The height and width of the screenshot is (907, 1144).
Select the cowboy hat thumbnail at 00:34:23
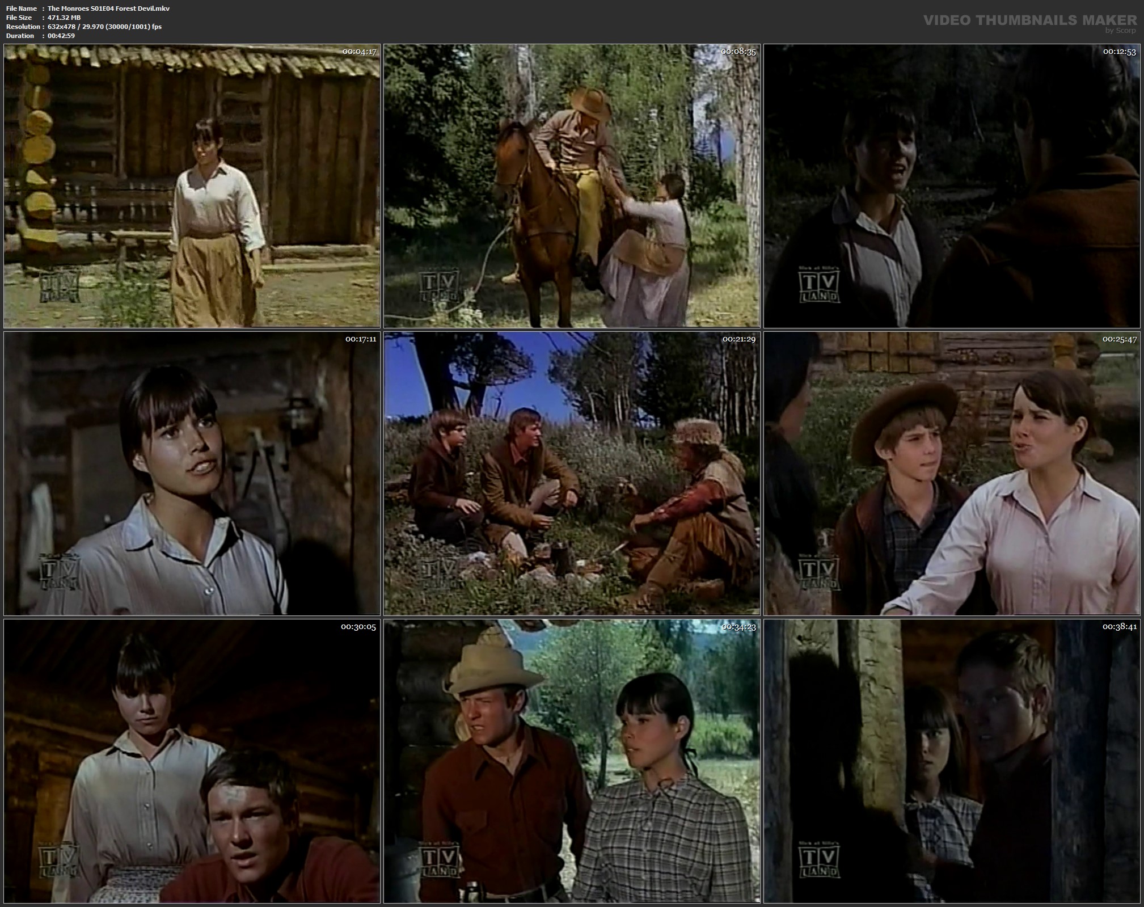coord(572,761)
